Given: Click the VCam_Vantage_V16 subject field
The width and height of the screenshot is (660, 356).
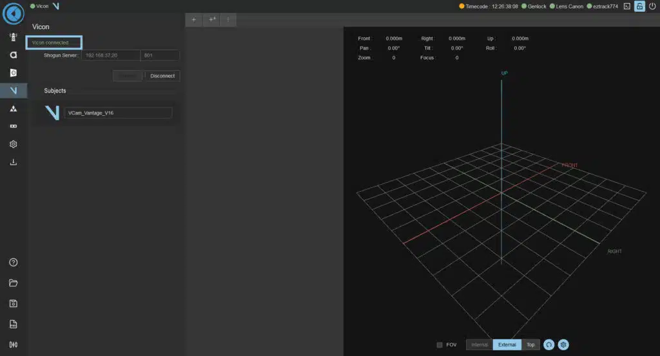Looking at the screenshot, I should point(118,113).
